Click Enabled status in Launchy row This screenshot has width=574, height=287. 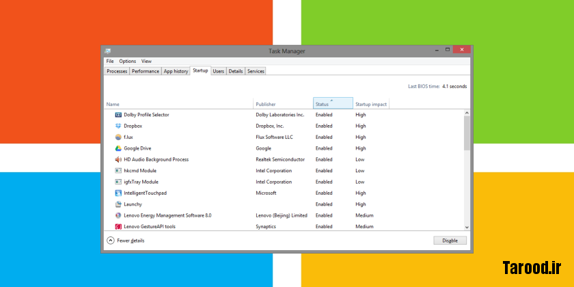(x=324, y=204)
